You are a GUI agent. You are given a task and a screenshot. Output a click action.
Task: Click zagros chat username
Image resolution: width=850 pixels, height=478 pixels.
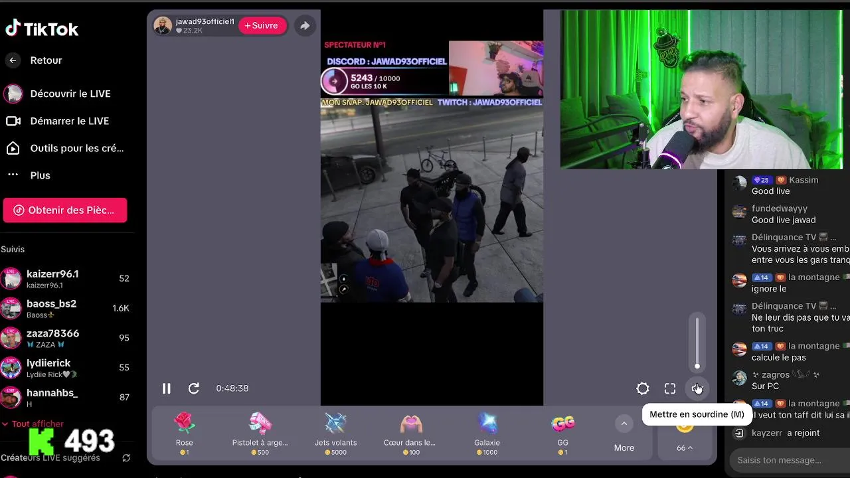click(776, 375)
